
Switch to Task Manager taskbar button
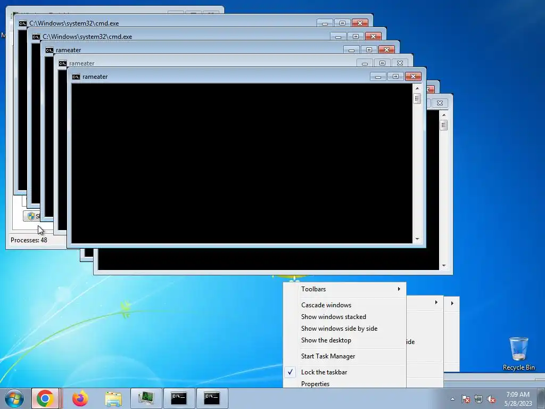(146, 398)
